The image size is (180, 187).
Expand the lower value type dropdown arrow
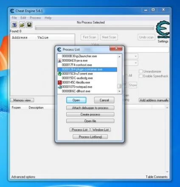tap(135, 63)
